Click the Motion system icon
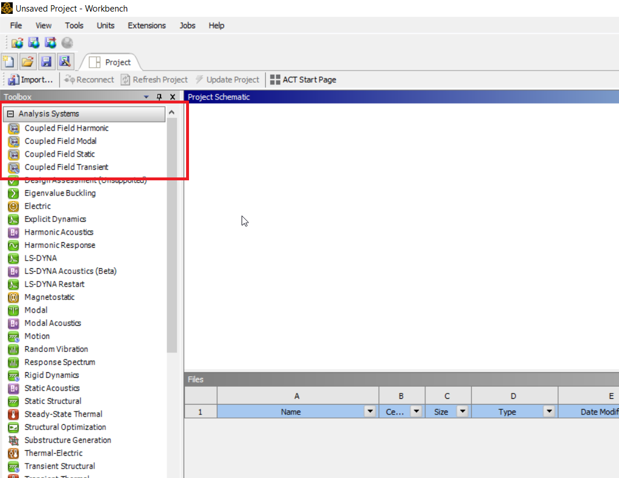Viewport: 619px width, 478px height. click(13, 337)
